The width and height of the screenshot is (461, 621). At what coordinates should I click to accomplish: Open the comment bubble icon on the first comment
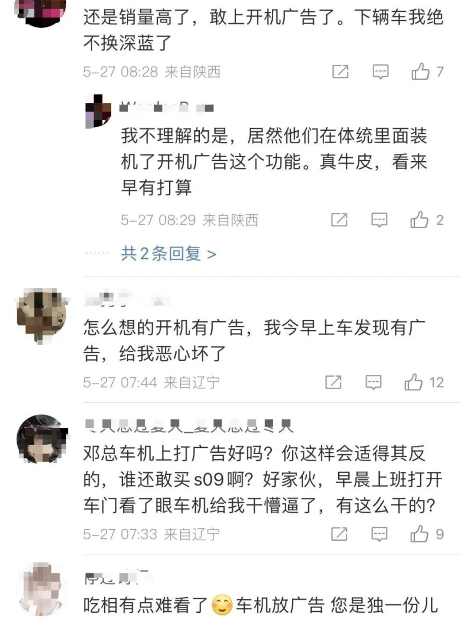380,72
